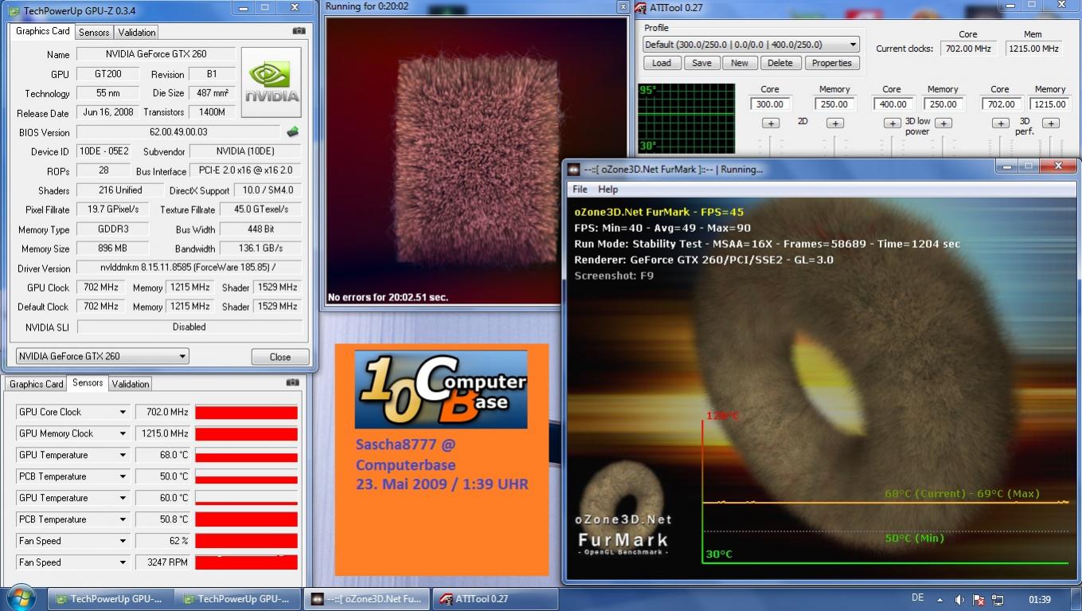Image resolution: width=1082 pixels, height=611 pixels.
Task: Open dropdown for GPU Temperature 68.0 °C row
Action: point(123,455)
